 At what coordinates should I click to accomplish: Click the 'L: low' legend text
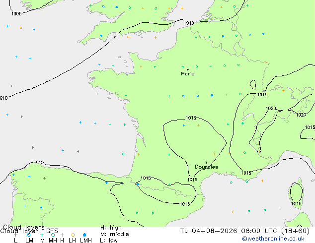[109, 241]
